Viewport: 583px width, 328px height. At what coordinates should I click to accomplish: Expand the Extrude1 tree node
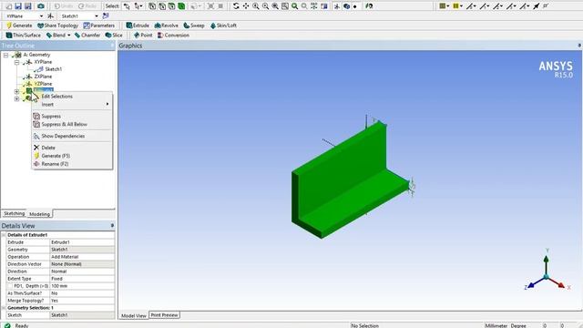[x=16, y=91]
